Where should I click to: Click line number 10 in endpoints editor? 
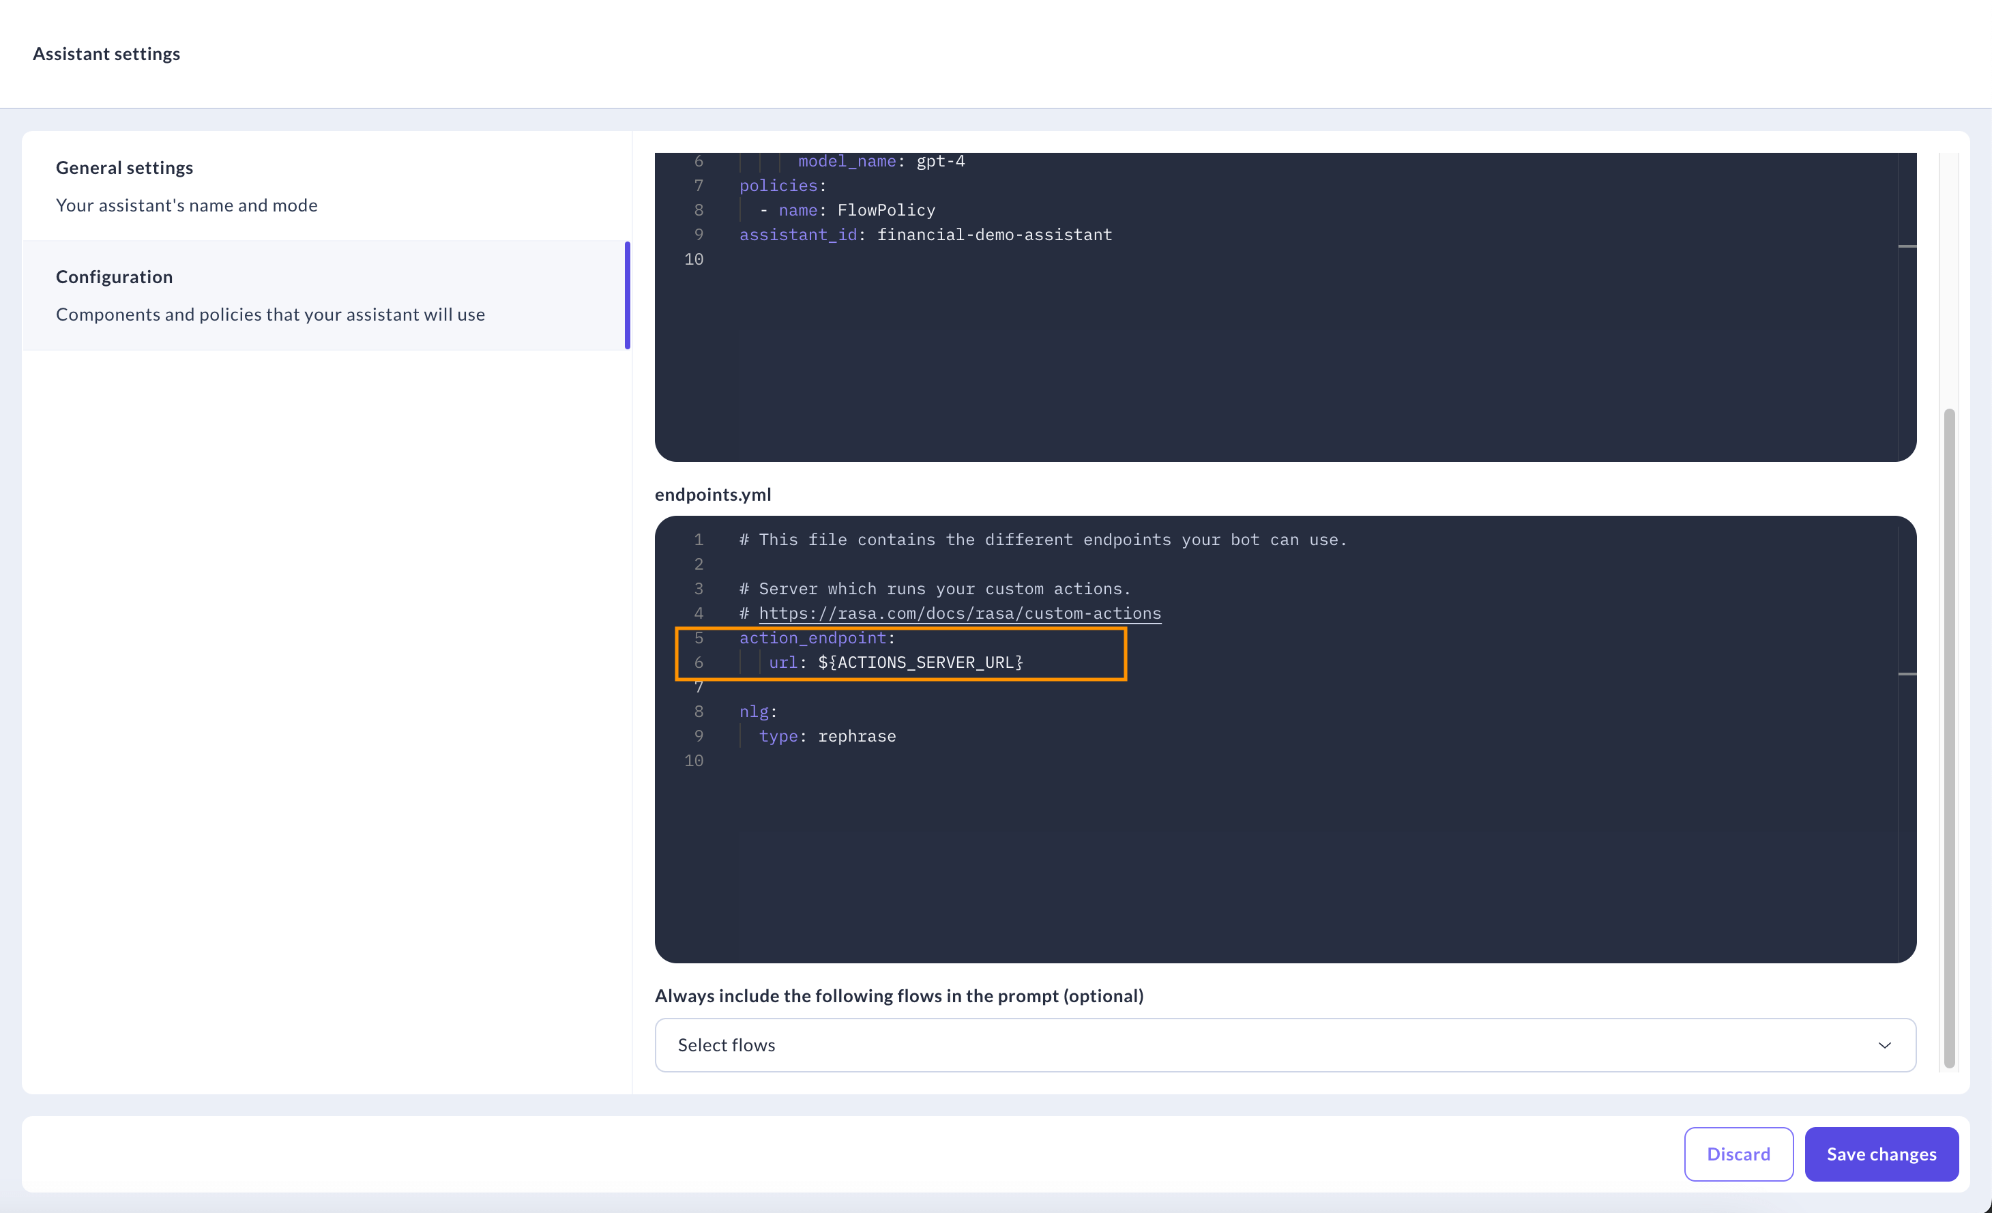coord(694,760)
